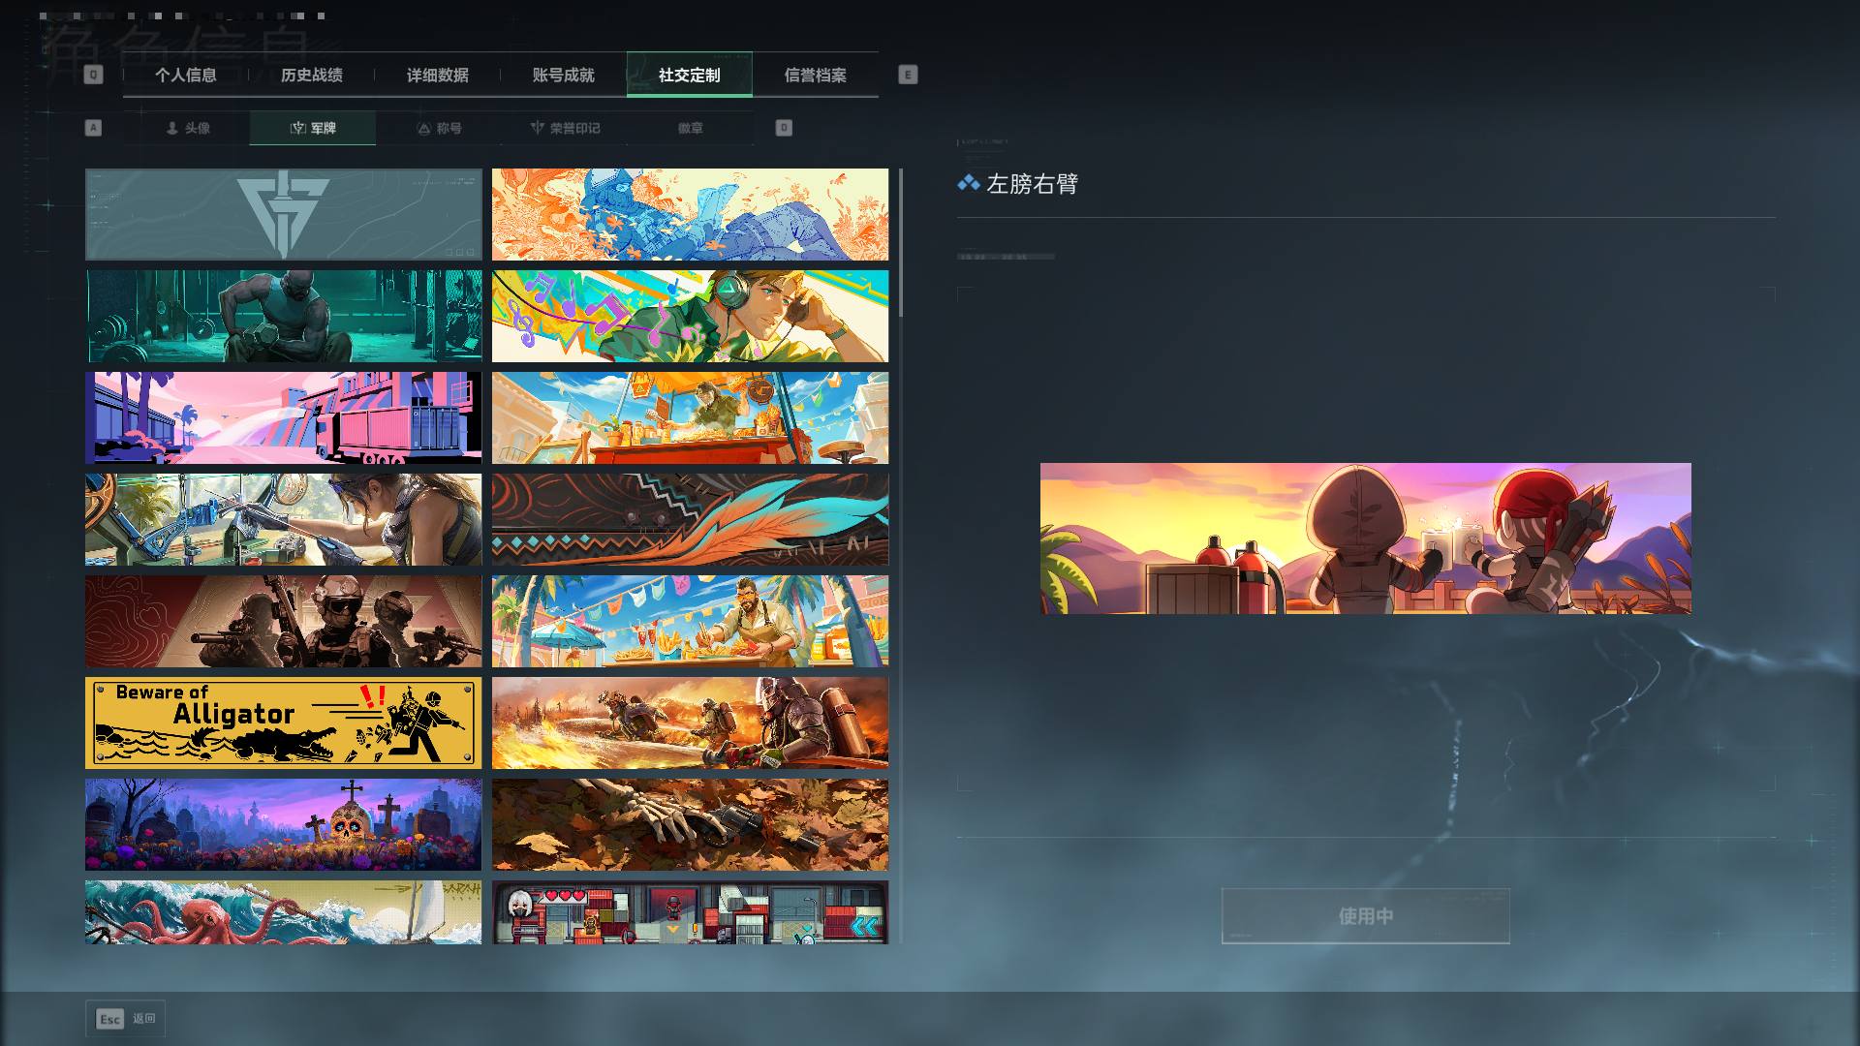
Task: Click the large 左膀右臂 preview banner
Action: point(1366,538)
